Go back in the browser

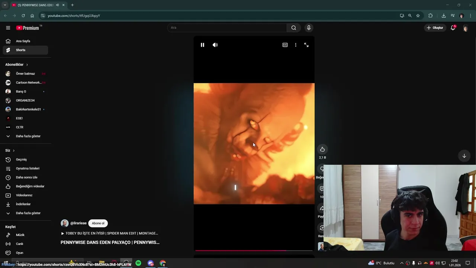(x=5, y=16)
